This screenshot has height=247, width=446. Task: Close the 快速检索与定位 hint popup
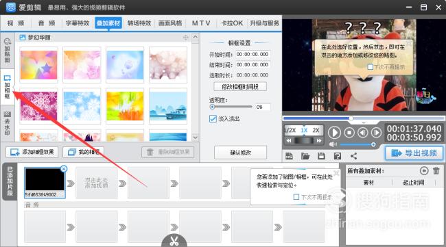[x=336, y=172]
